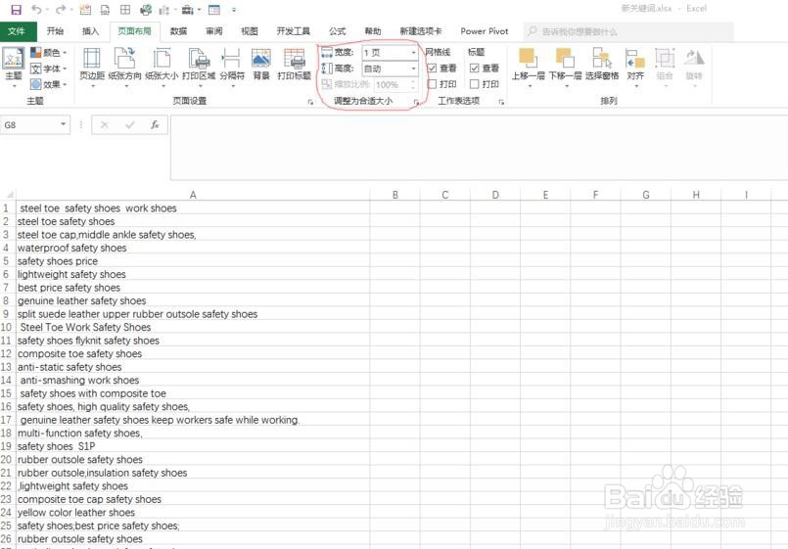Click the Orientation (纸张方向) icon
788x549 pixels.
point(124,59)
